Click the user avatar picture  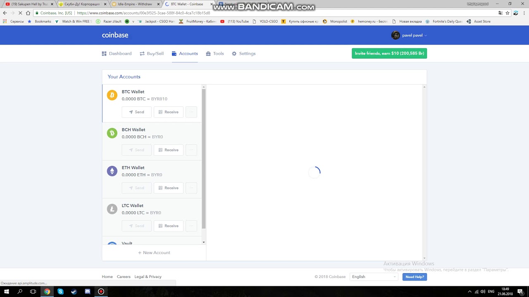(396, 35)
